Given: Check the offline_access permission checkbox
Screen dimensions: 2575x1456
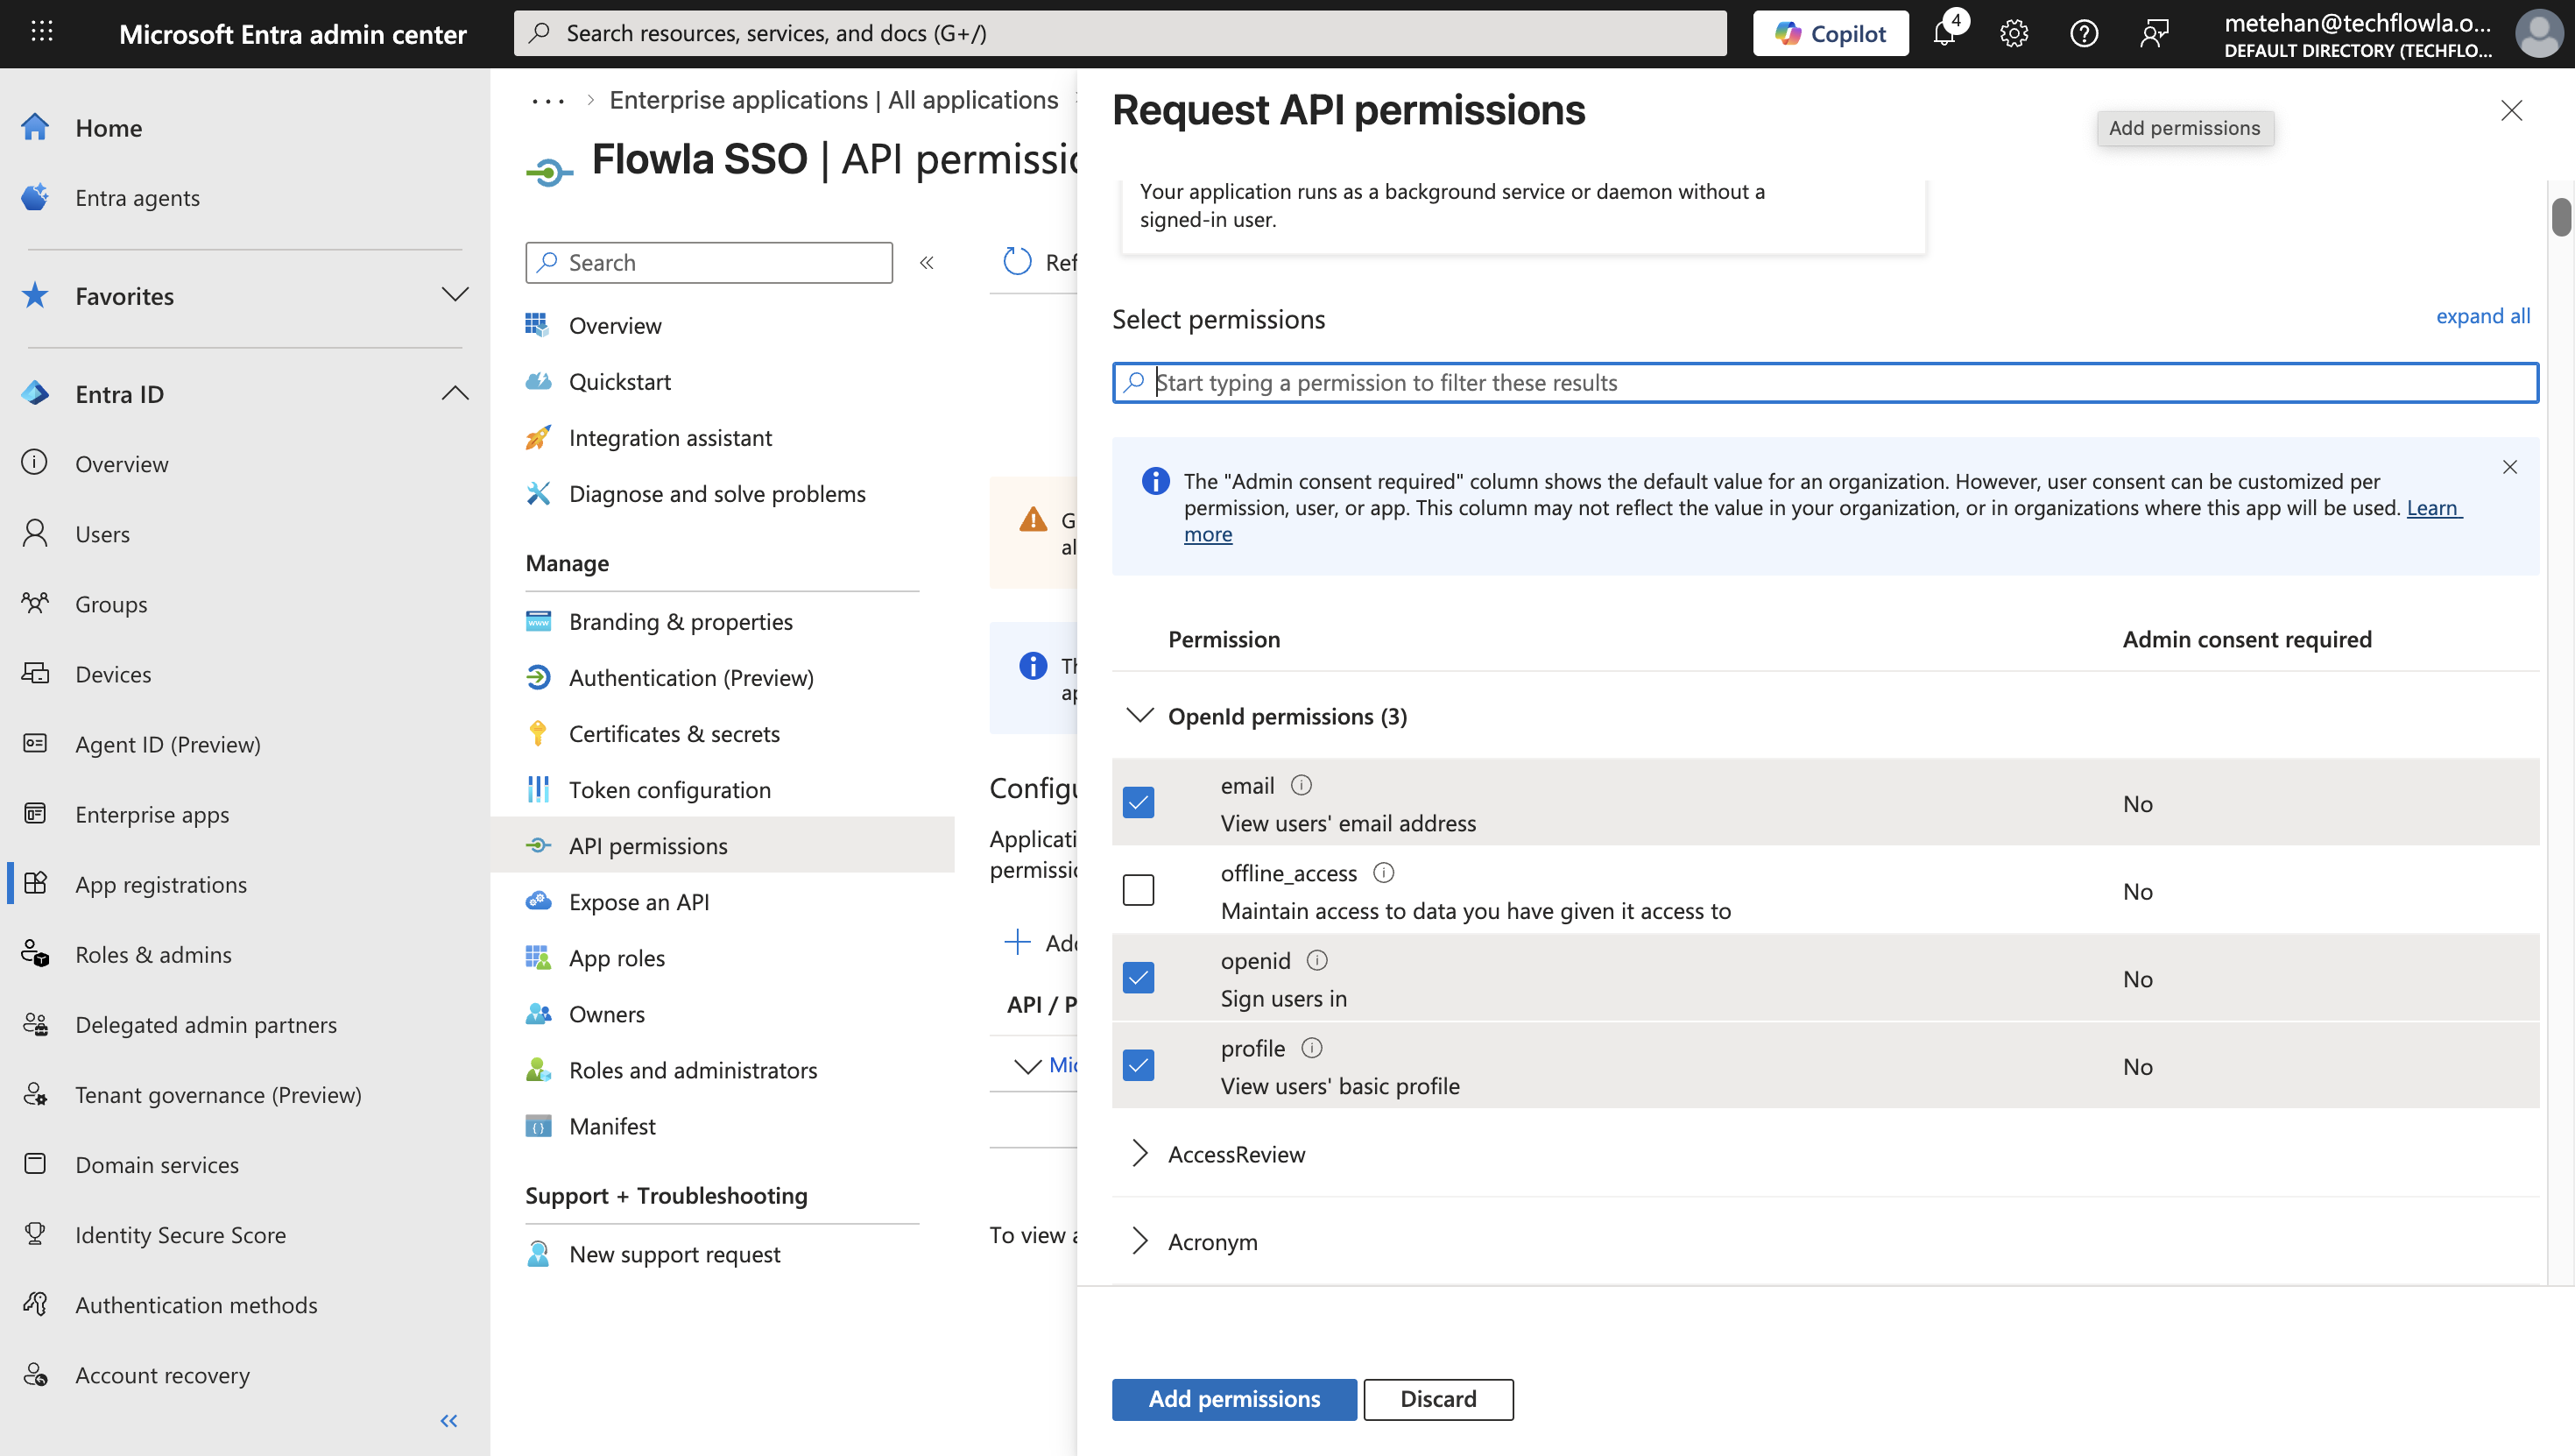Looking at the screenshot, I should pos(1139,890).
